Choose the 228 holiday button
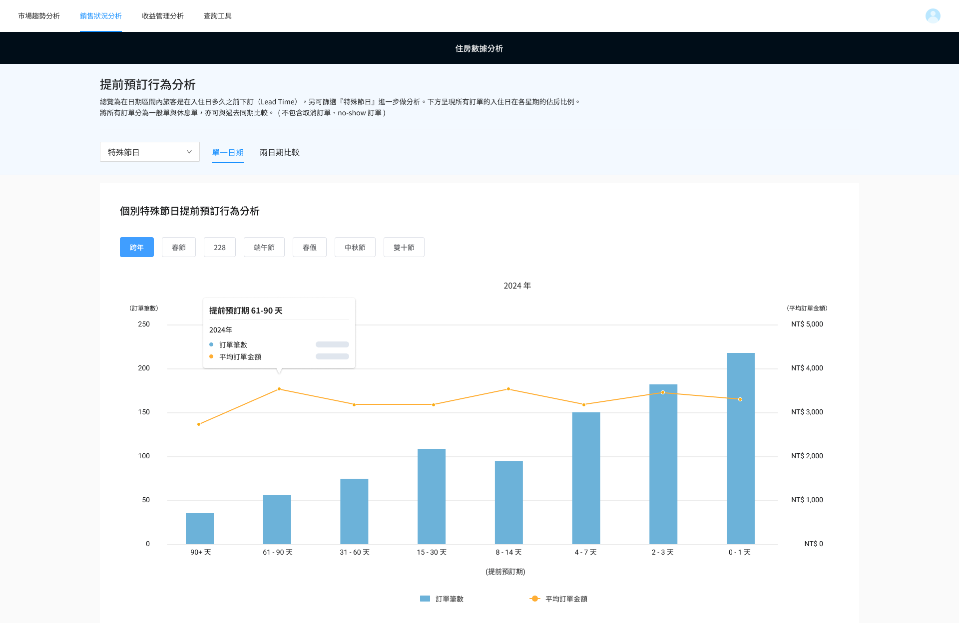Image resolution: width=959 pixels, height=623 pixels. (220, 247)
